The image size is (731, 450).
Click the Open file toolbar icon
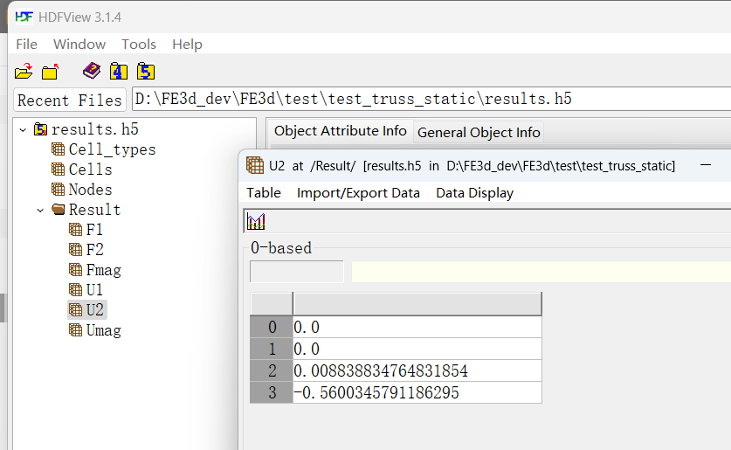(x=24, y=72)
